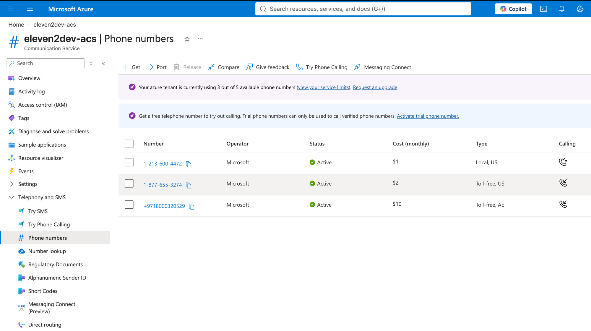The image size is (591, 331).
Task: Click the Number column header
Action: [153, 144]
